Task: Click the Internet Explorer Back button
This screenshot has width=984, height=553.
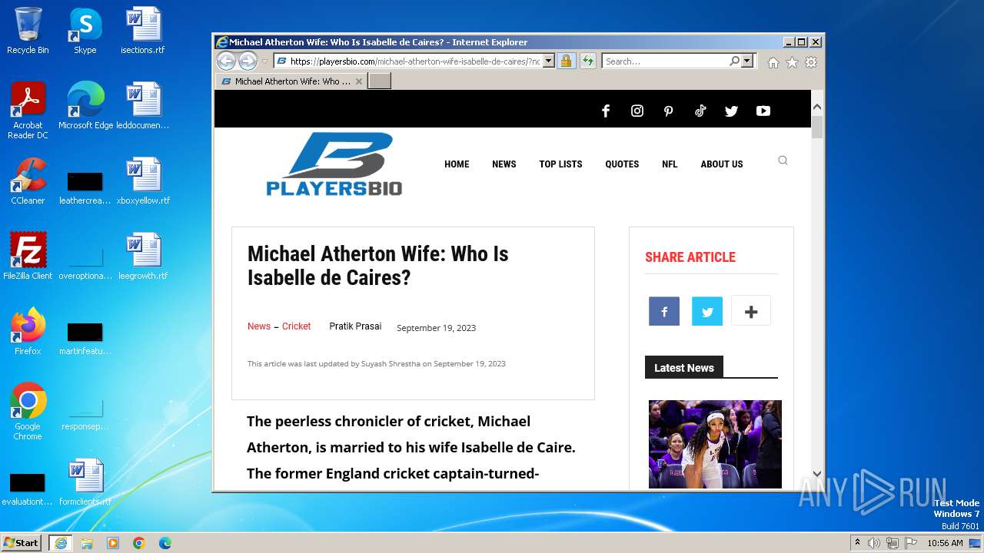Action: tap(226, 61)
